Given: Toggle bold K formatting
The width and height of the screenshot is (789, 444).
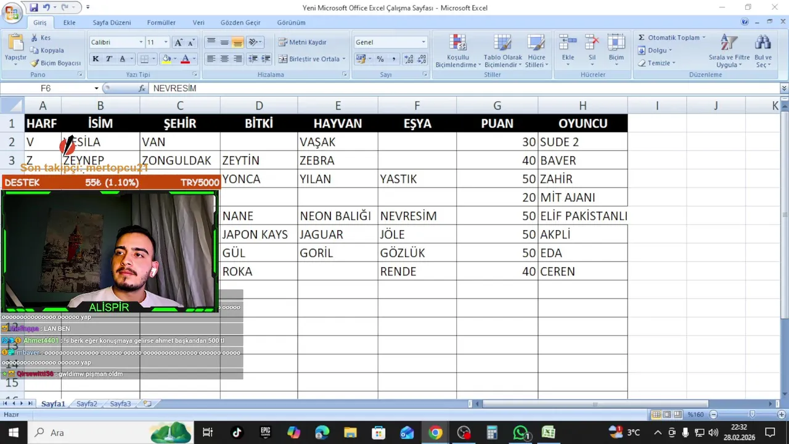Looking at the screenshot, I should tap(96, 59).
